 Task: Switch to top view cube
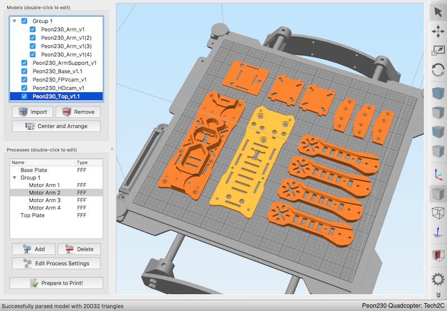point(438,112)
